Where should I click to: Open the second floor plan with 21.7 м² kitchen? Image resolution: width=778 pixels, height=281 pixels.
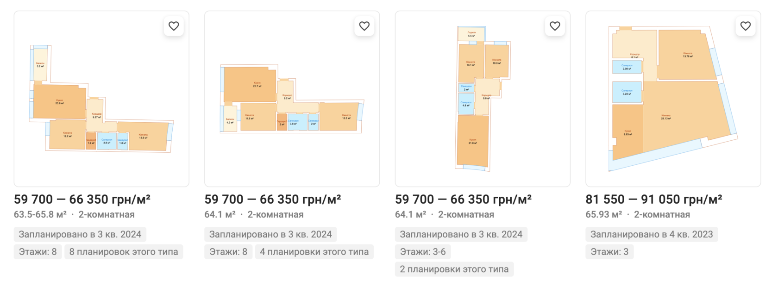point(292,99)
